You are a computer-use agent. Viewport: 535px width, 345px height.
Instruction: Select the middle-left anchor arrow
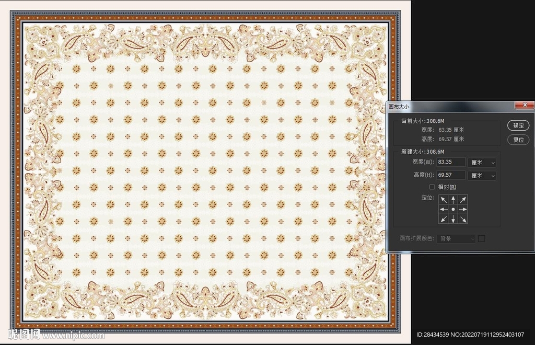(444, 209)
